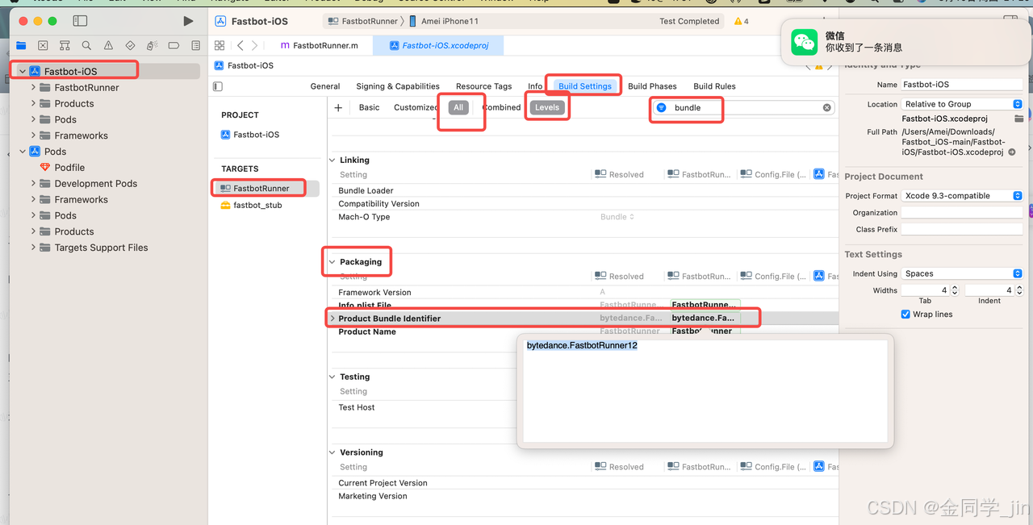Select the Levels view option
Screen dimensions: 1033x525
point(547,107)
